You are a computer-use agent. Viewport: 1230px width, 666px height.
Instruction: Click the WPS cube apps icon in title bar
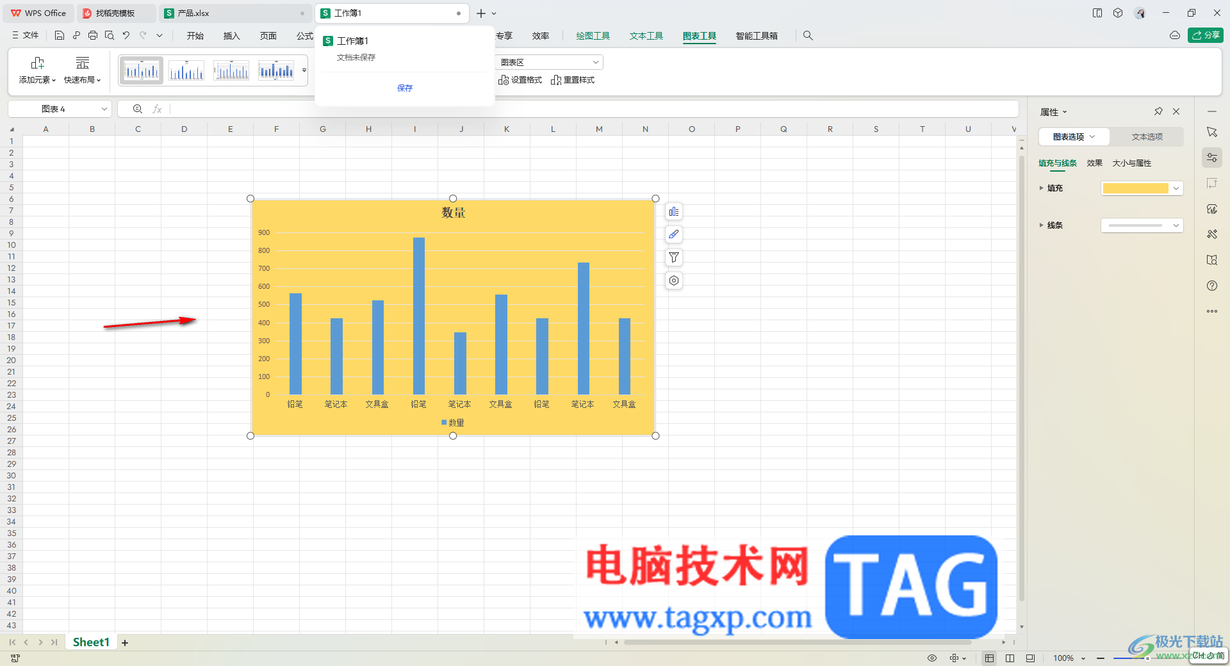click(x=1118, y=13)
